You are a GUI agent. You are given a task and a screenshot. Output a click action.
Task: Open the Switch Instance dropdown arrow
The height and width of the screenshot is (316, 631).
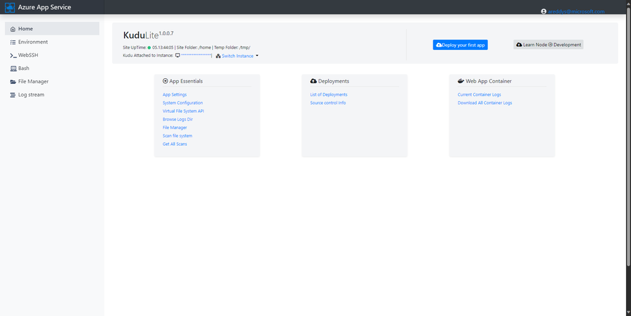256,56
